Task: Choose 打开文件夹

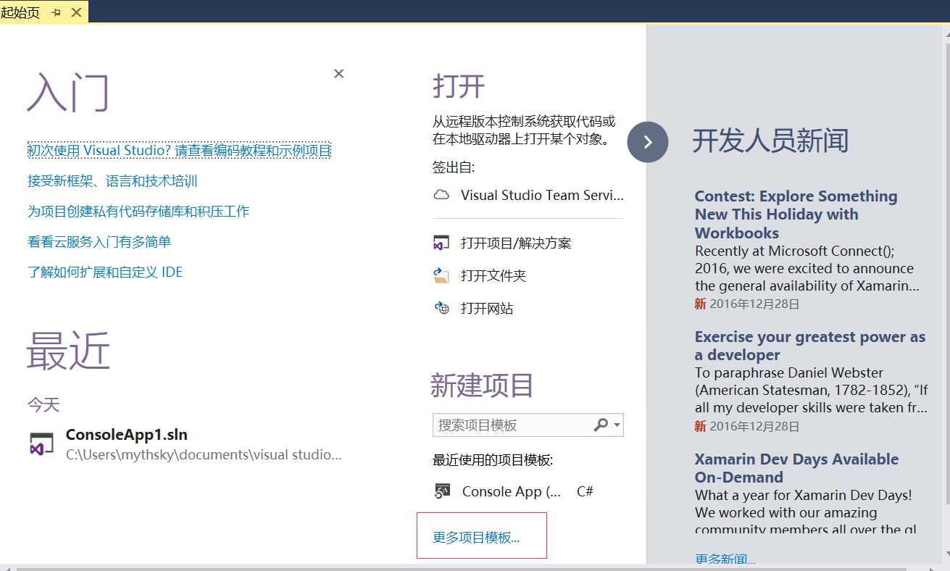Action: (493, 275)
